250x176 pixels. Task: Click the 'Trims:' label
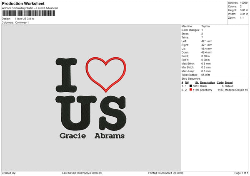click(x=185, y=37)
